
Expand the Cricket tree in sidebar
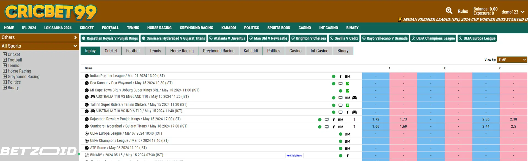click(5, 54)
